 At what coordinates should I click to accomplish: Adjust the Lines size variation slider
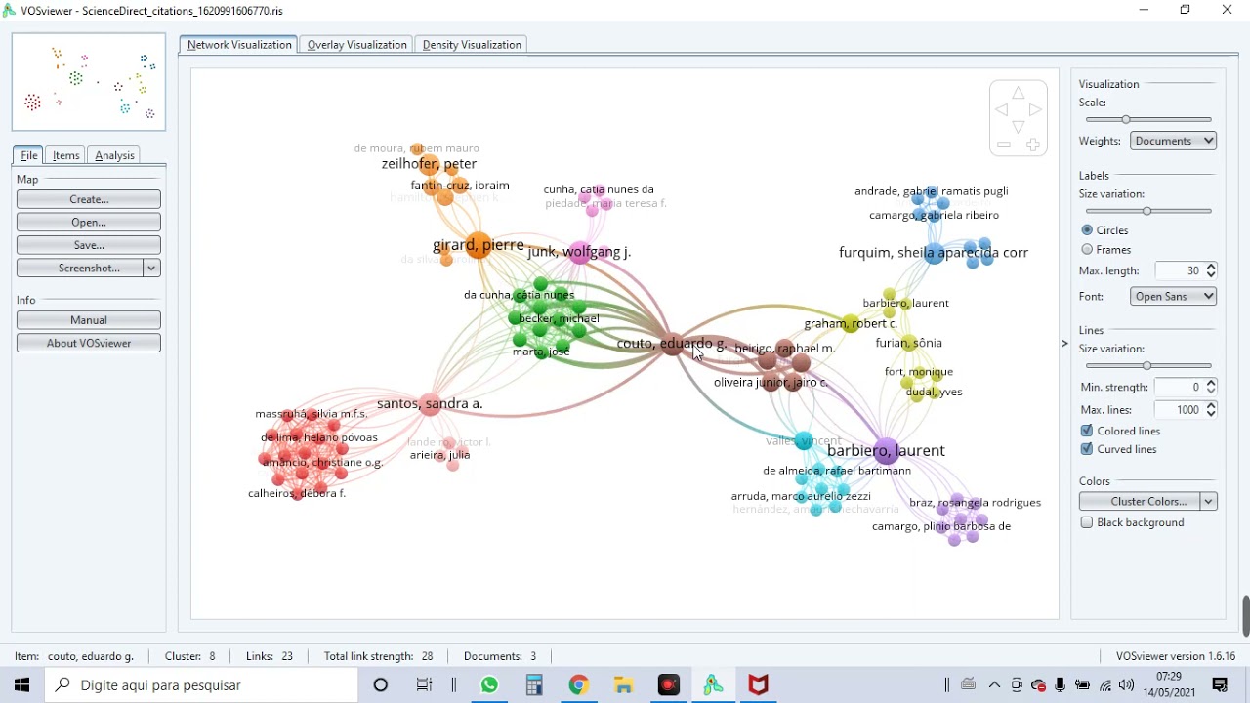(1148, 366)
